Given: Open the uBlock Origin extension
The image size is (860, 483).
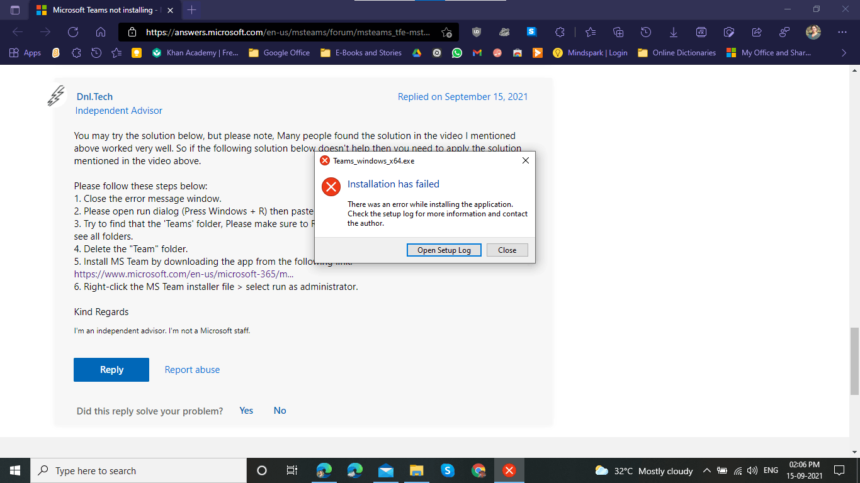Looking at the screenshot, I should pyautogui.click(x=477, y=32).
